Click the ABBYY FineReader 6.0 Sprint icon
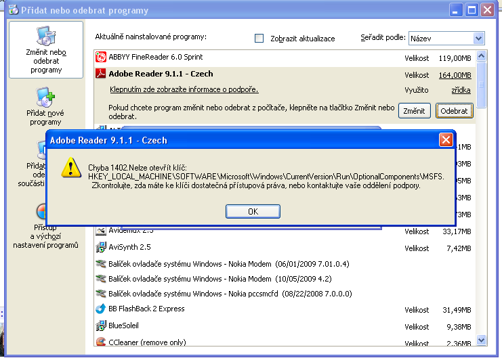 click(x=101, y=58)
